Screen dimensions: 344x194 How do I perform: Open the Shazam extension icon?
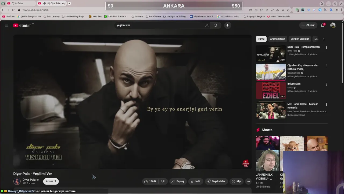[320, 10]
